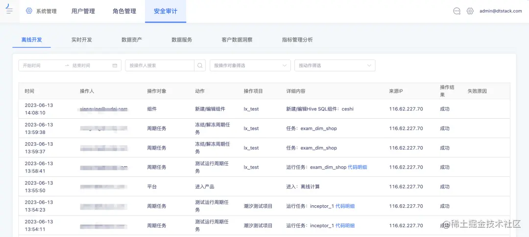Click the 操作对象 column header
This screenshot has height=237, width=529.
click(157, 91)
